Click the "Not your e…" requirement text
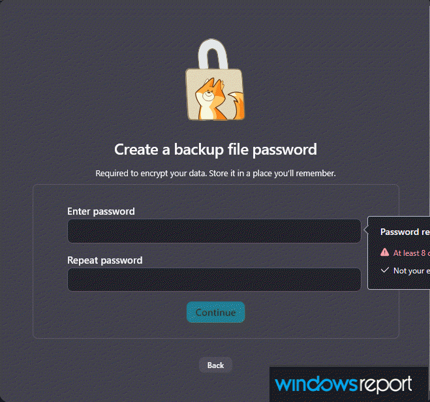 point(411,270)
